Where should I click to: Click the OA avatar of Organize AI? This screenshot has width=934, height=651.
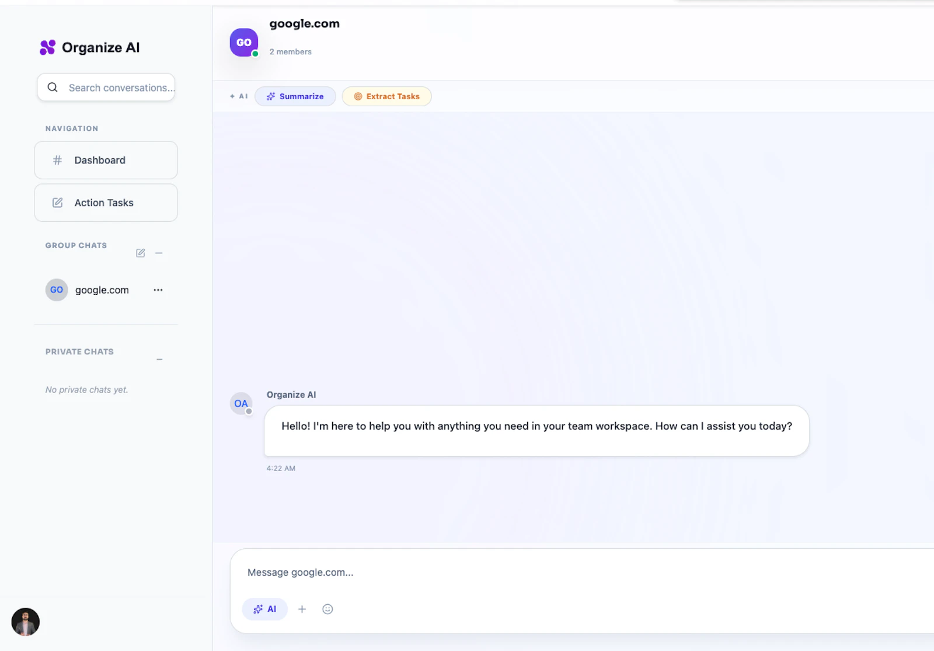click(x=241, y=403)
